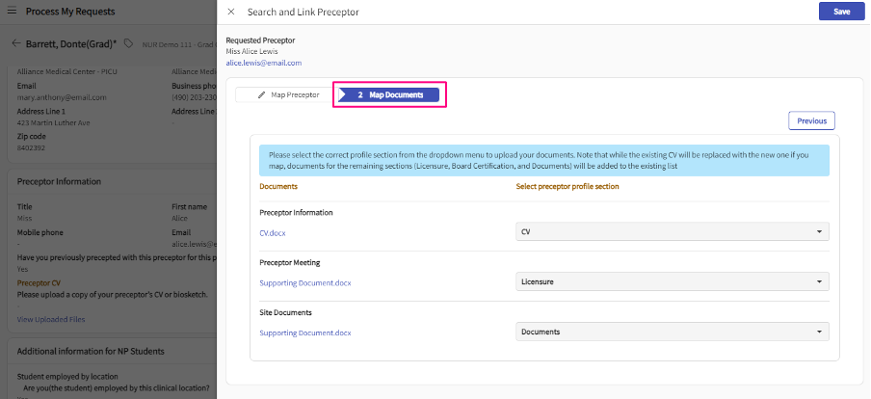Click the back arrow beside Barrett, Donte

[15, 43]
